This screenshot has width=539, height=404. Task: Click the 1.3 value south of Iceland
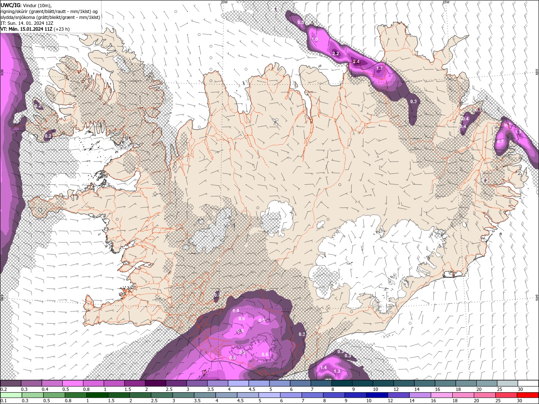[337, 371]
